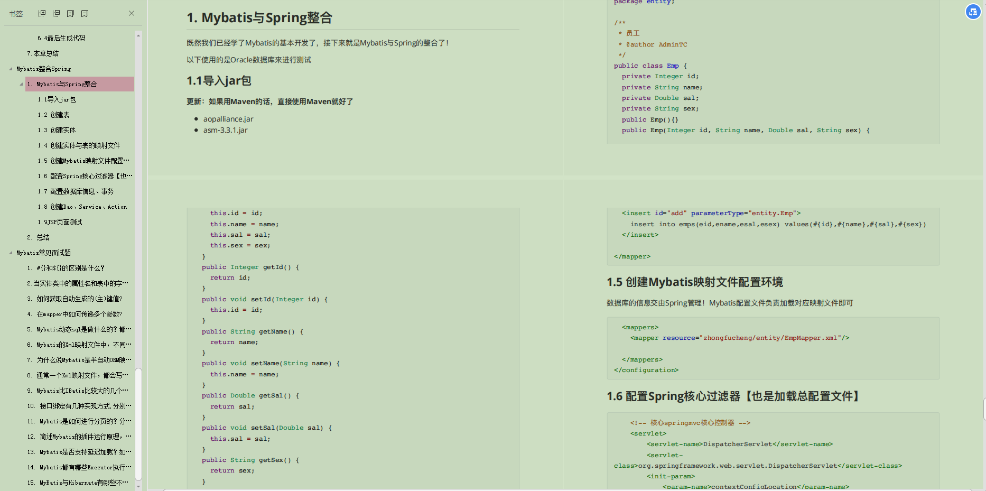Image resolution: width=986 pixels, height=491 pixels.
Task: Open bookmark 2.当实体类中的属性名和表中的字
Action: (78, 283)
